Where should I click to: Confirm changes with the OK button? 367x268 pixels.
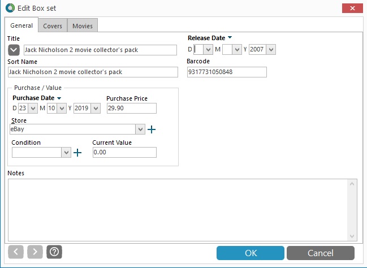(x=251, y=253)
